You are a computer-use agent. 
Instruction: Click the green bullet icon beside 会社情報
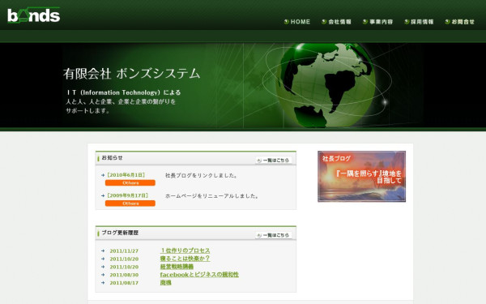324,22
